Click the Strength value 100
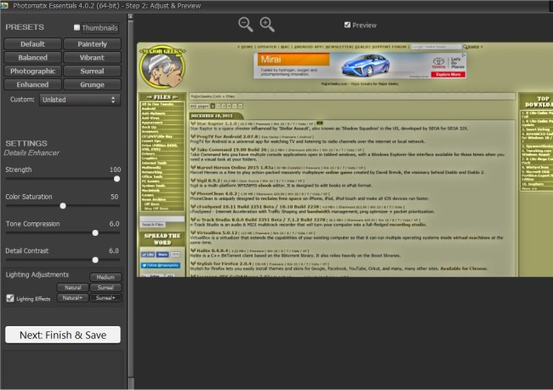 [115, 169]
